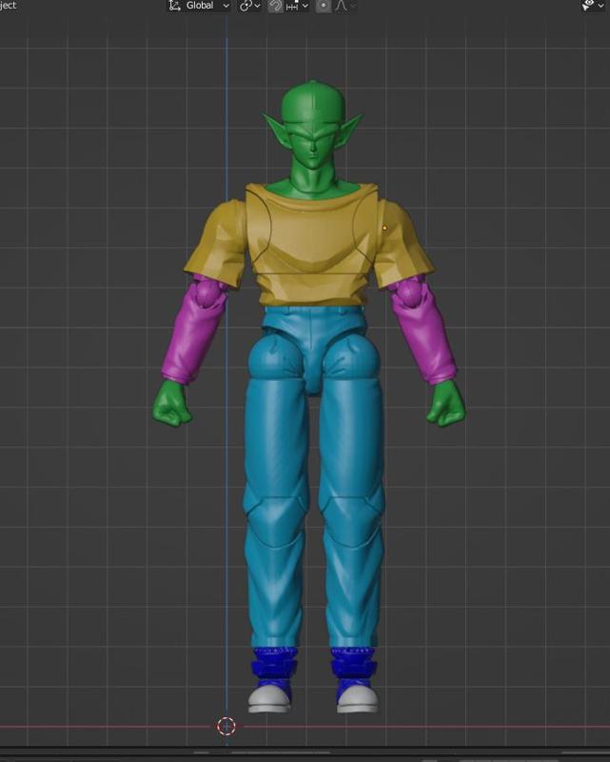Click the proportional editing falloff curve icon
Screen dimensions: 610x762
tap(342, 6)
